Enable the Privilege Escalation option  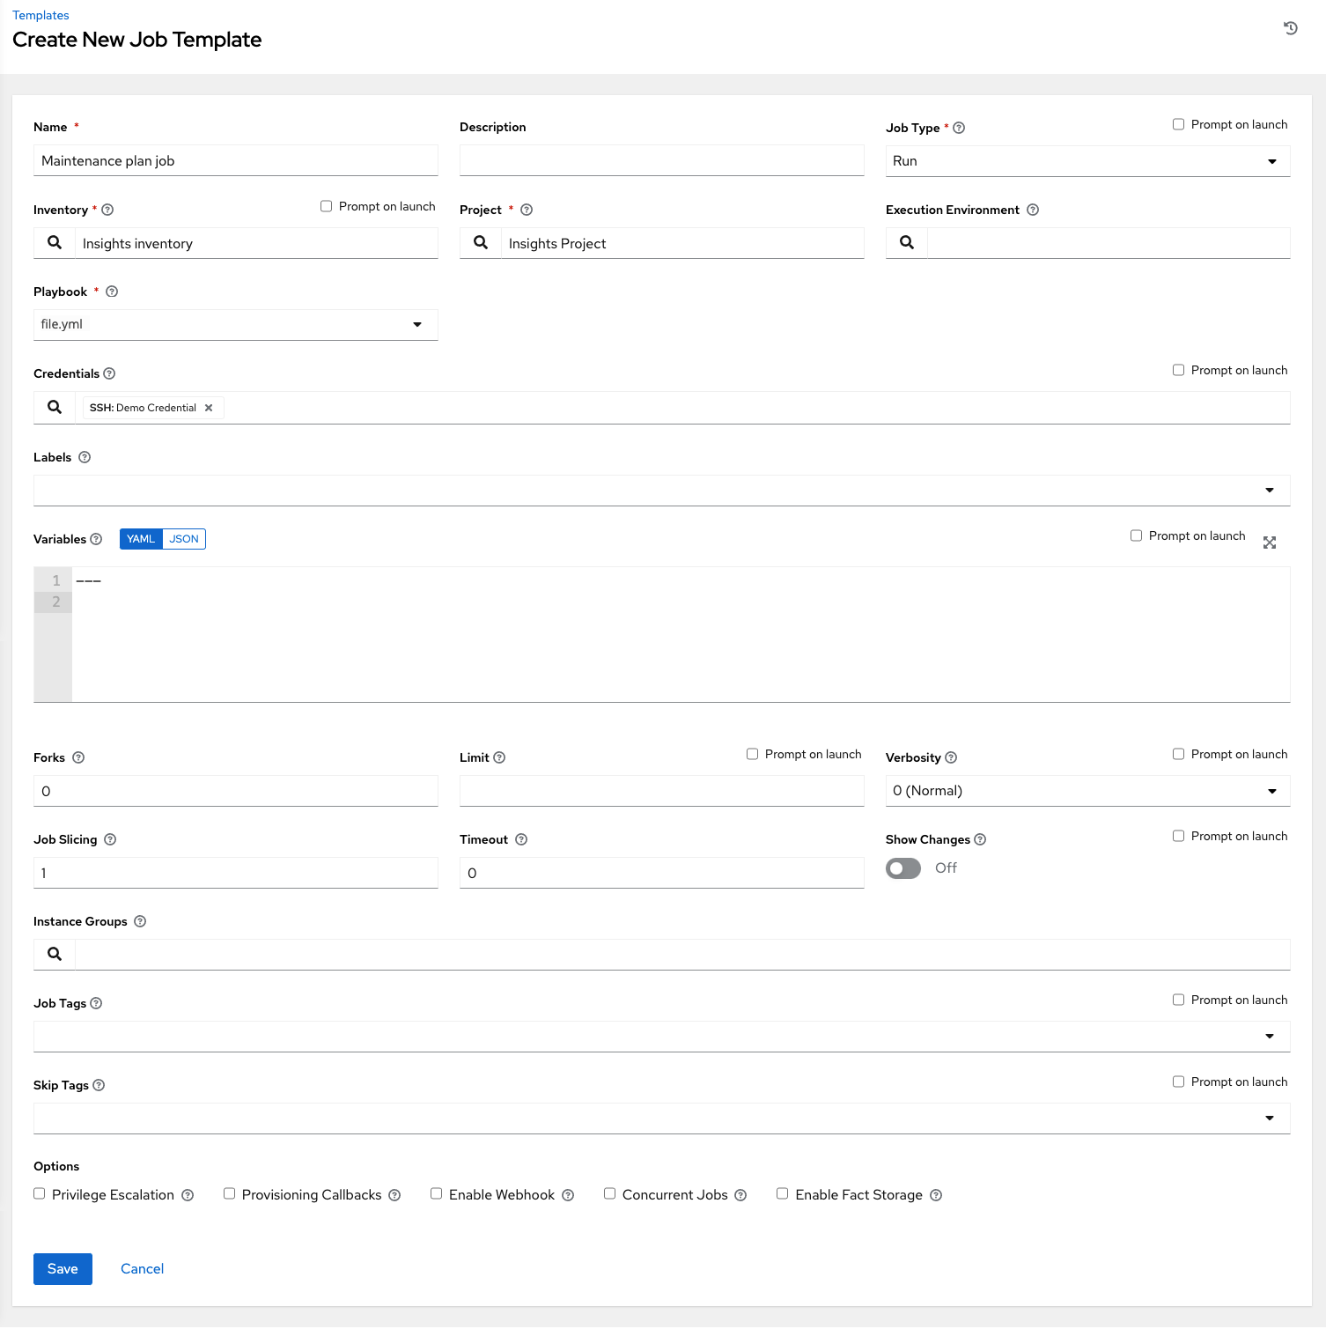tap(39, 1193)
